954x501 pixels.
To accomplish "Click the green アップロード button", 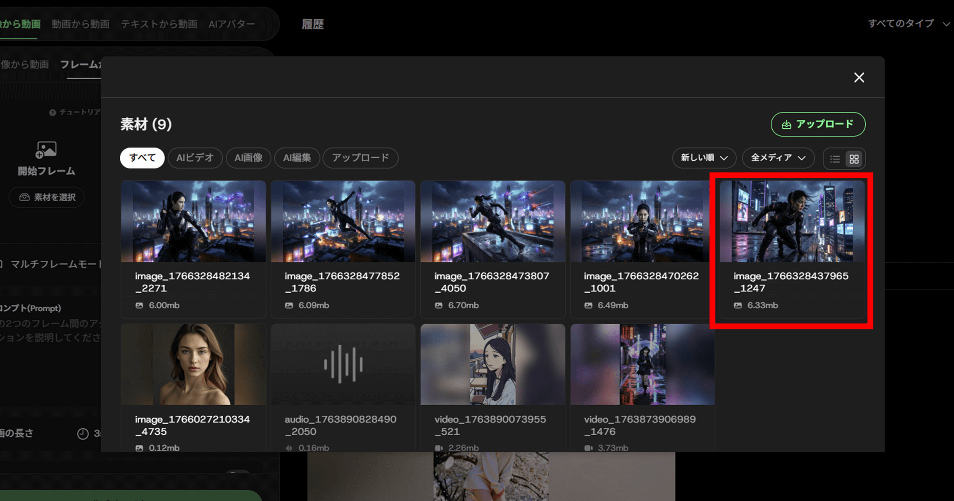I will 818,124.
